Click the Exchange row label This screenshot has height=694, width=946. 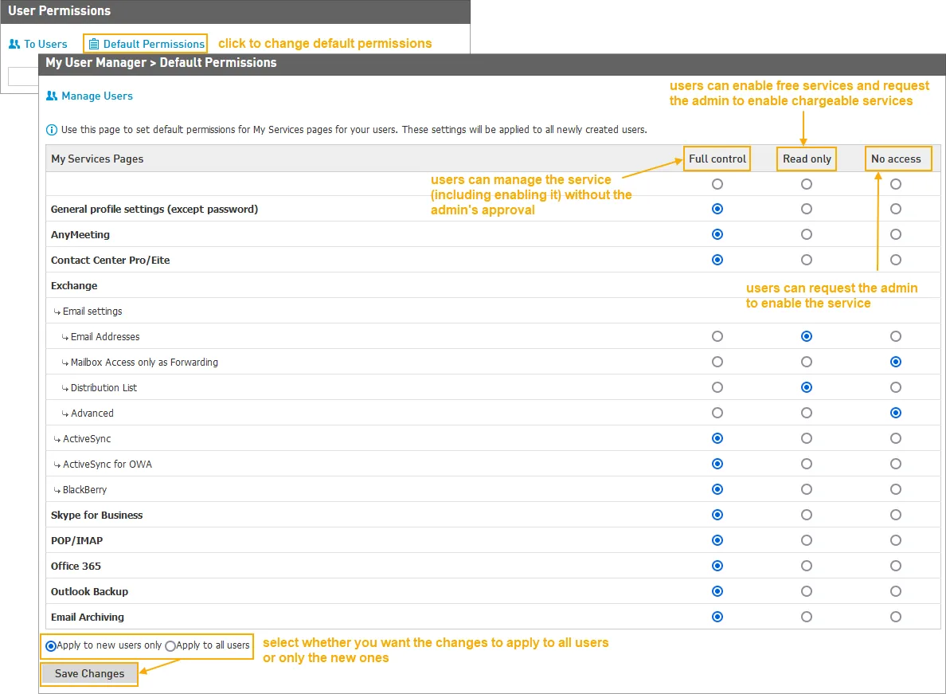click(73, 285)
